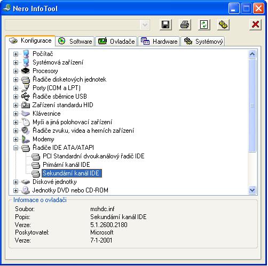Click the mshdc.inf file value
This screenshot has height=266, width=268.
[x=103, y=209]
